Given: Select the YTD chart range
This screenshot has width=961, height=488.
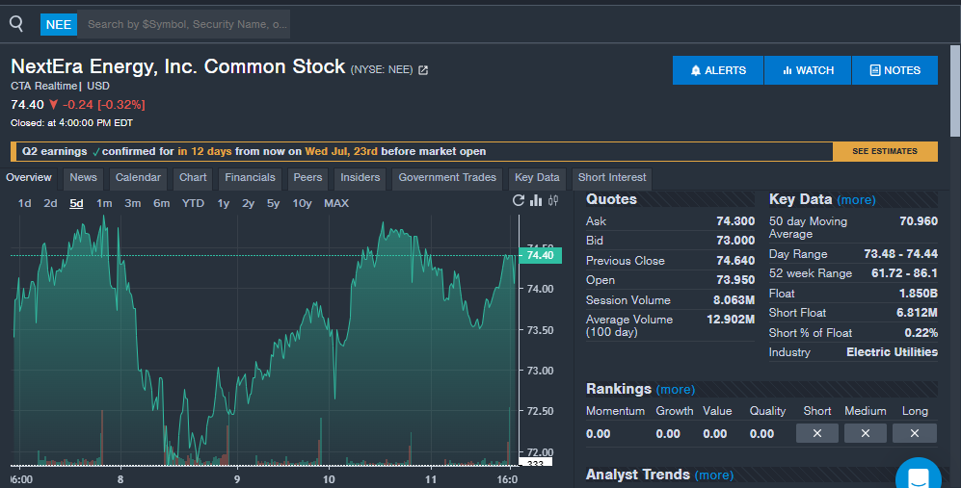Looking at the screenshot, I should (x=193, y=203).
